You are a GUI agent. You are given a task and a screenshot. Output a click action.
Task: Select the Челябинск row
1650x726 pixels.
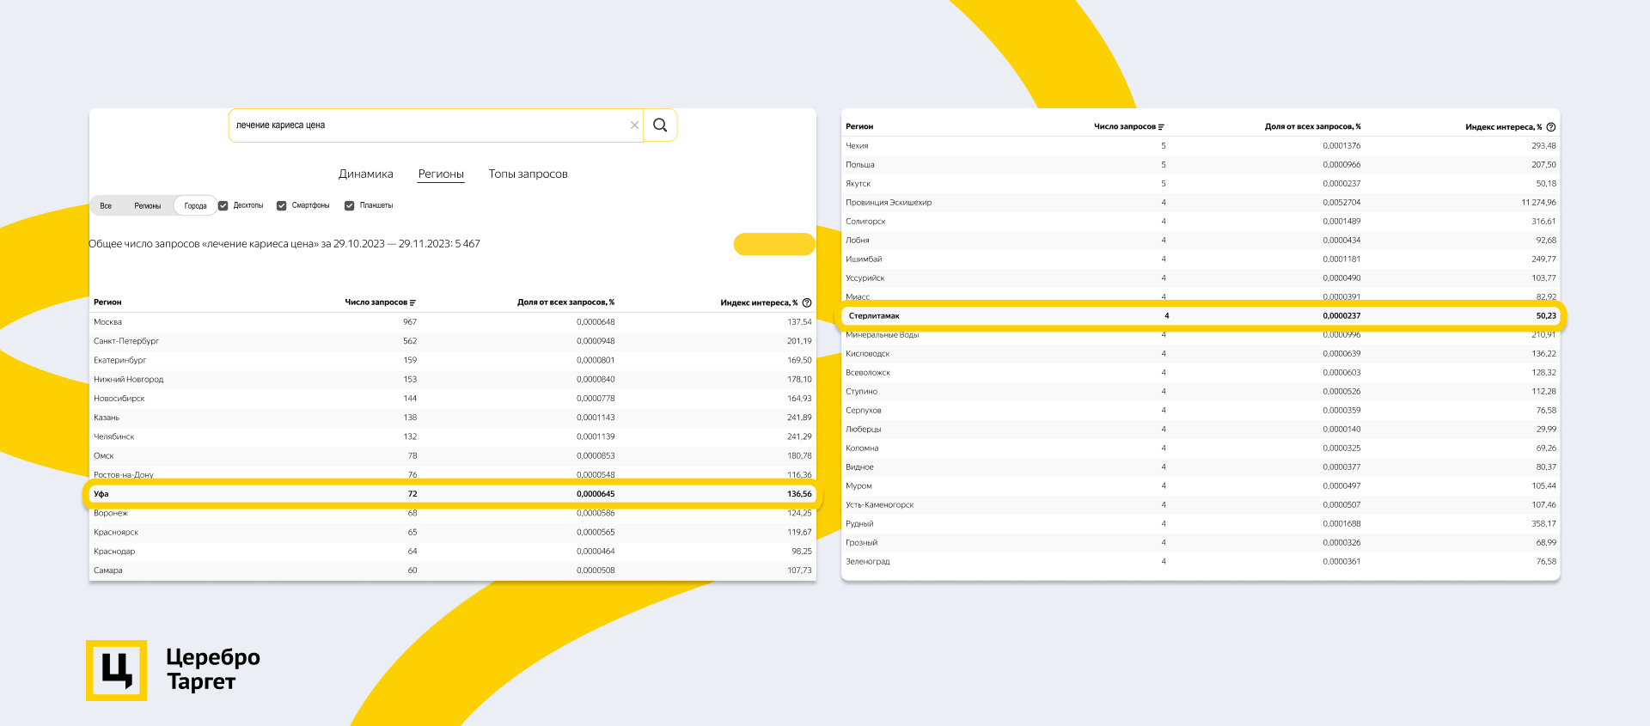click(453, 436)
